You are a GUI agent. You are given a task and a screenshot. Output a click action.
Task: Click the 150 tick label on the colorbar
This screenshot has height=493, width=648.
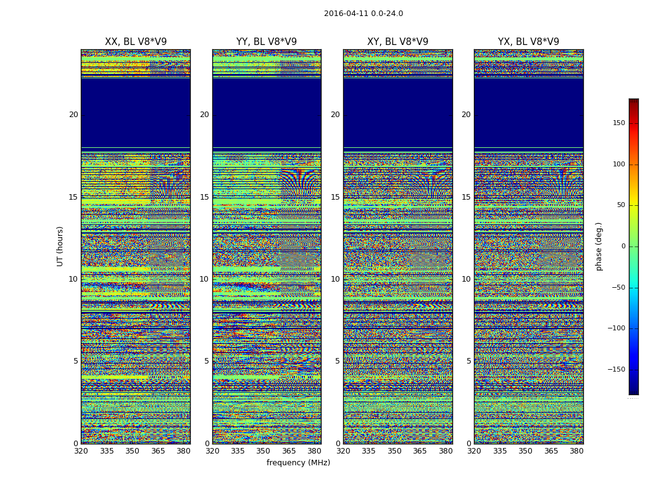(x=618, y=123)
